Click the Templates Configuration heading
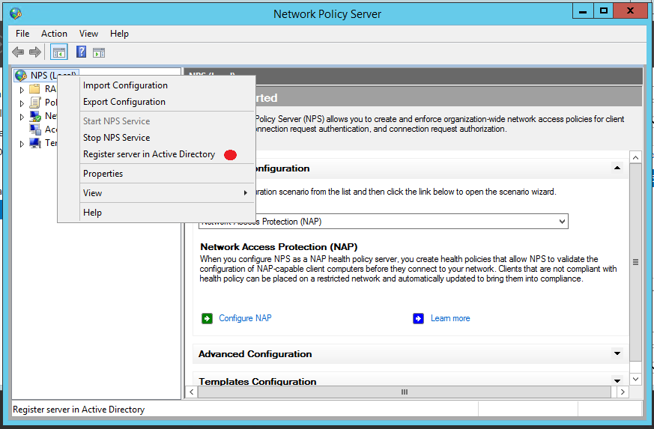The height and width of the screenshot is (429, 654). 258,381
